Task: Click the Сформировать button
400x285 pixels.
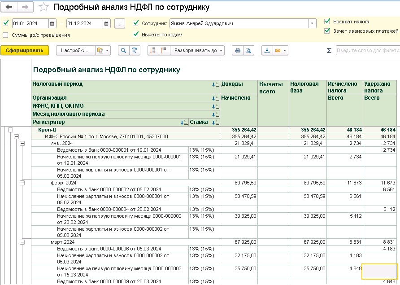Action: [24, 50]
